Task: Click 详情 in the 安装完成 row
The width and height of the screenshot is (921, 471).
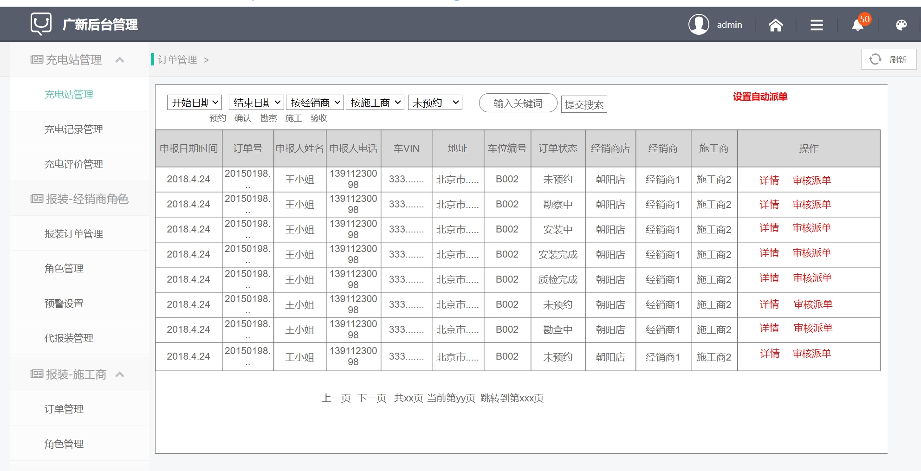Action: (769, 253)
